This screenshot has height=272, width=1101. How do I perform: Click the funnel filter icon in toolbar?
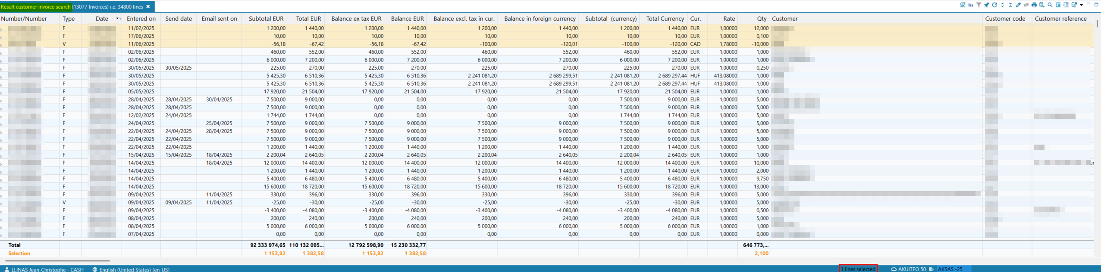point(979,5)
